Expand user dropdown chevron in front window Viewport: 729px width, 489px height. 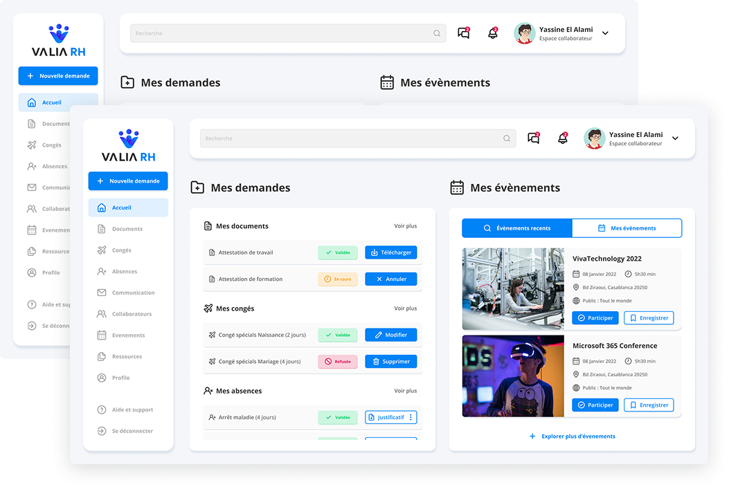click(675, 138)
